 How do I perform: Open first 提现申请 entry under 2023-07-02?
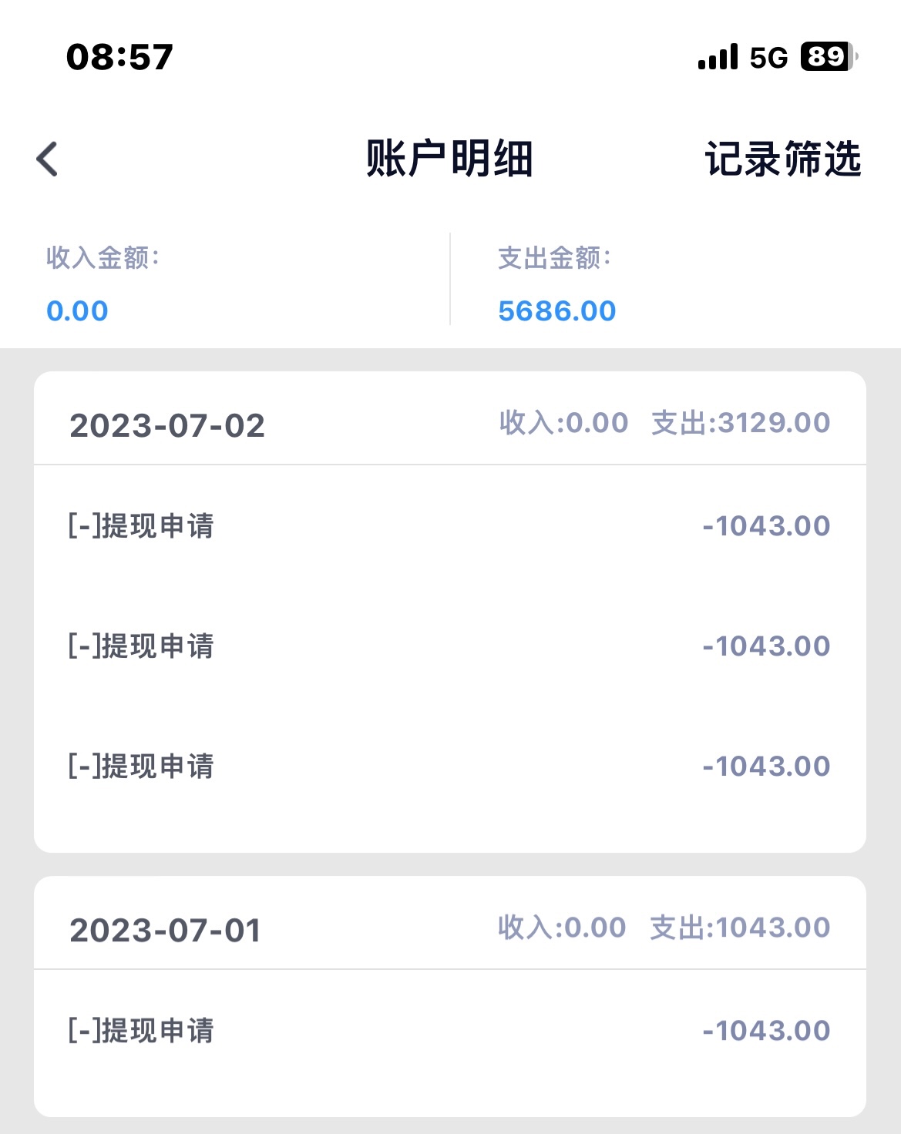(x=141, y=526)
